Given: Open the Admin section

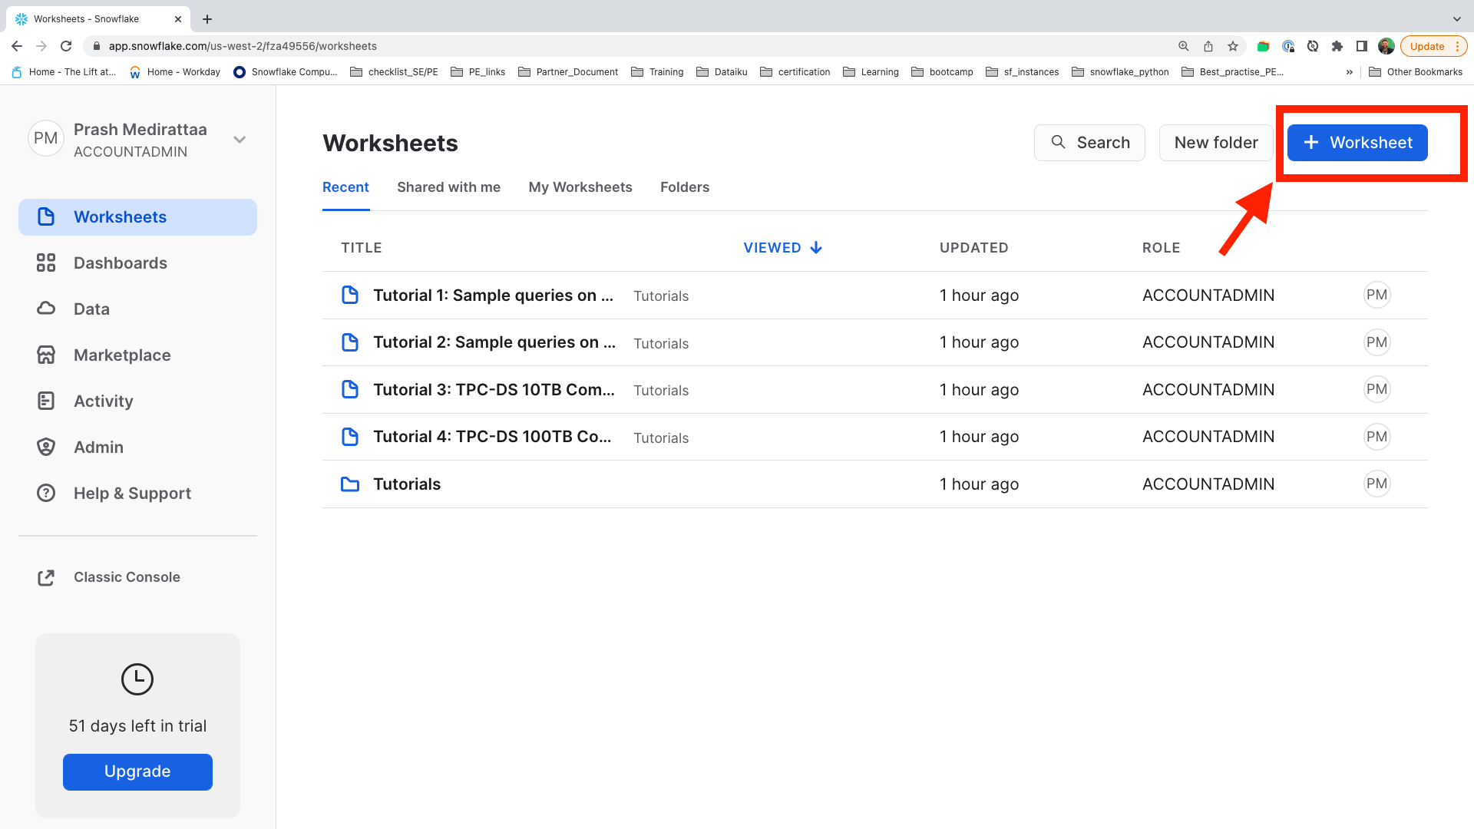Looking at the screenshot, I should pyautogui.click(x=98, y=448).
